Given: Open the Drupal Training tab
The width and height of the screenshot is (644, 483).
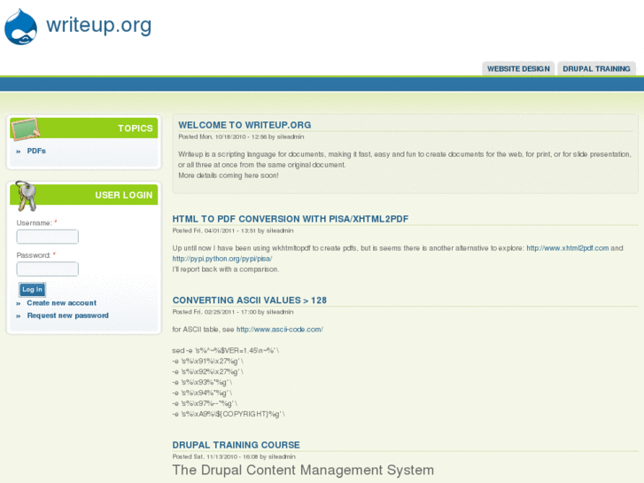Looking at the screenshot, I should tap(596, 68).
